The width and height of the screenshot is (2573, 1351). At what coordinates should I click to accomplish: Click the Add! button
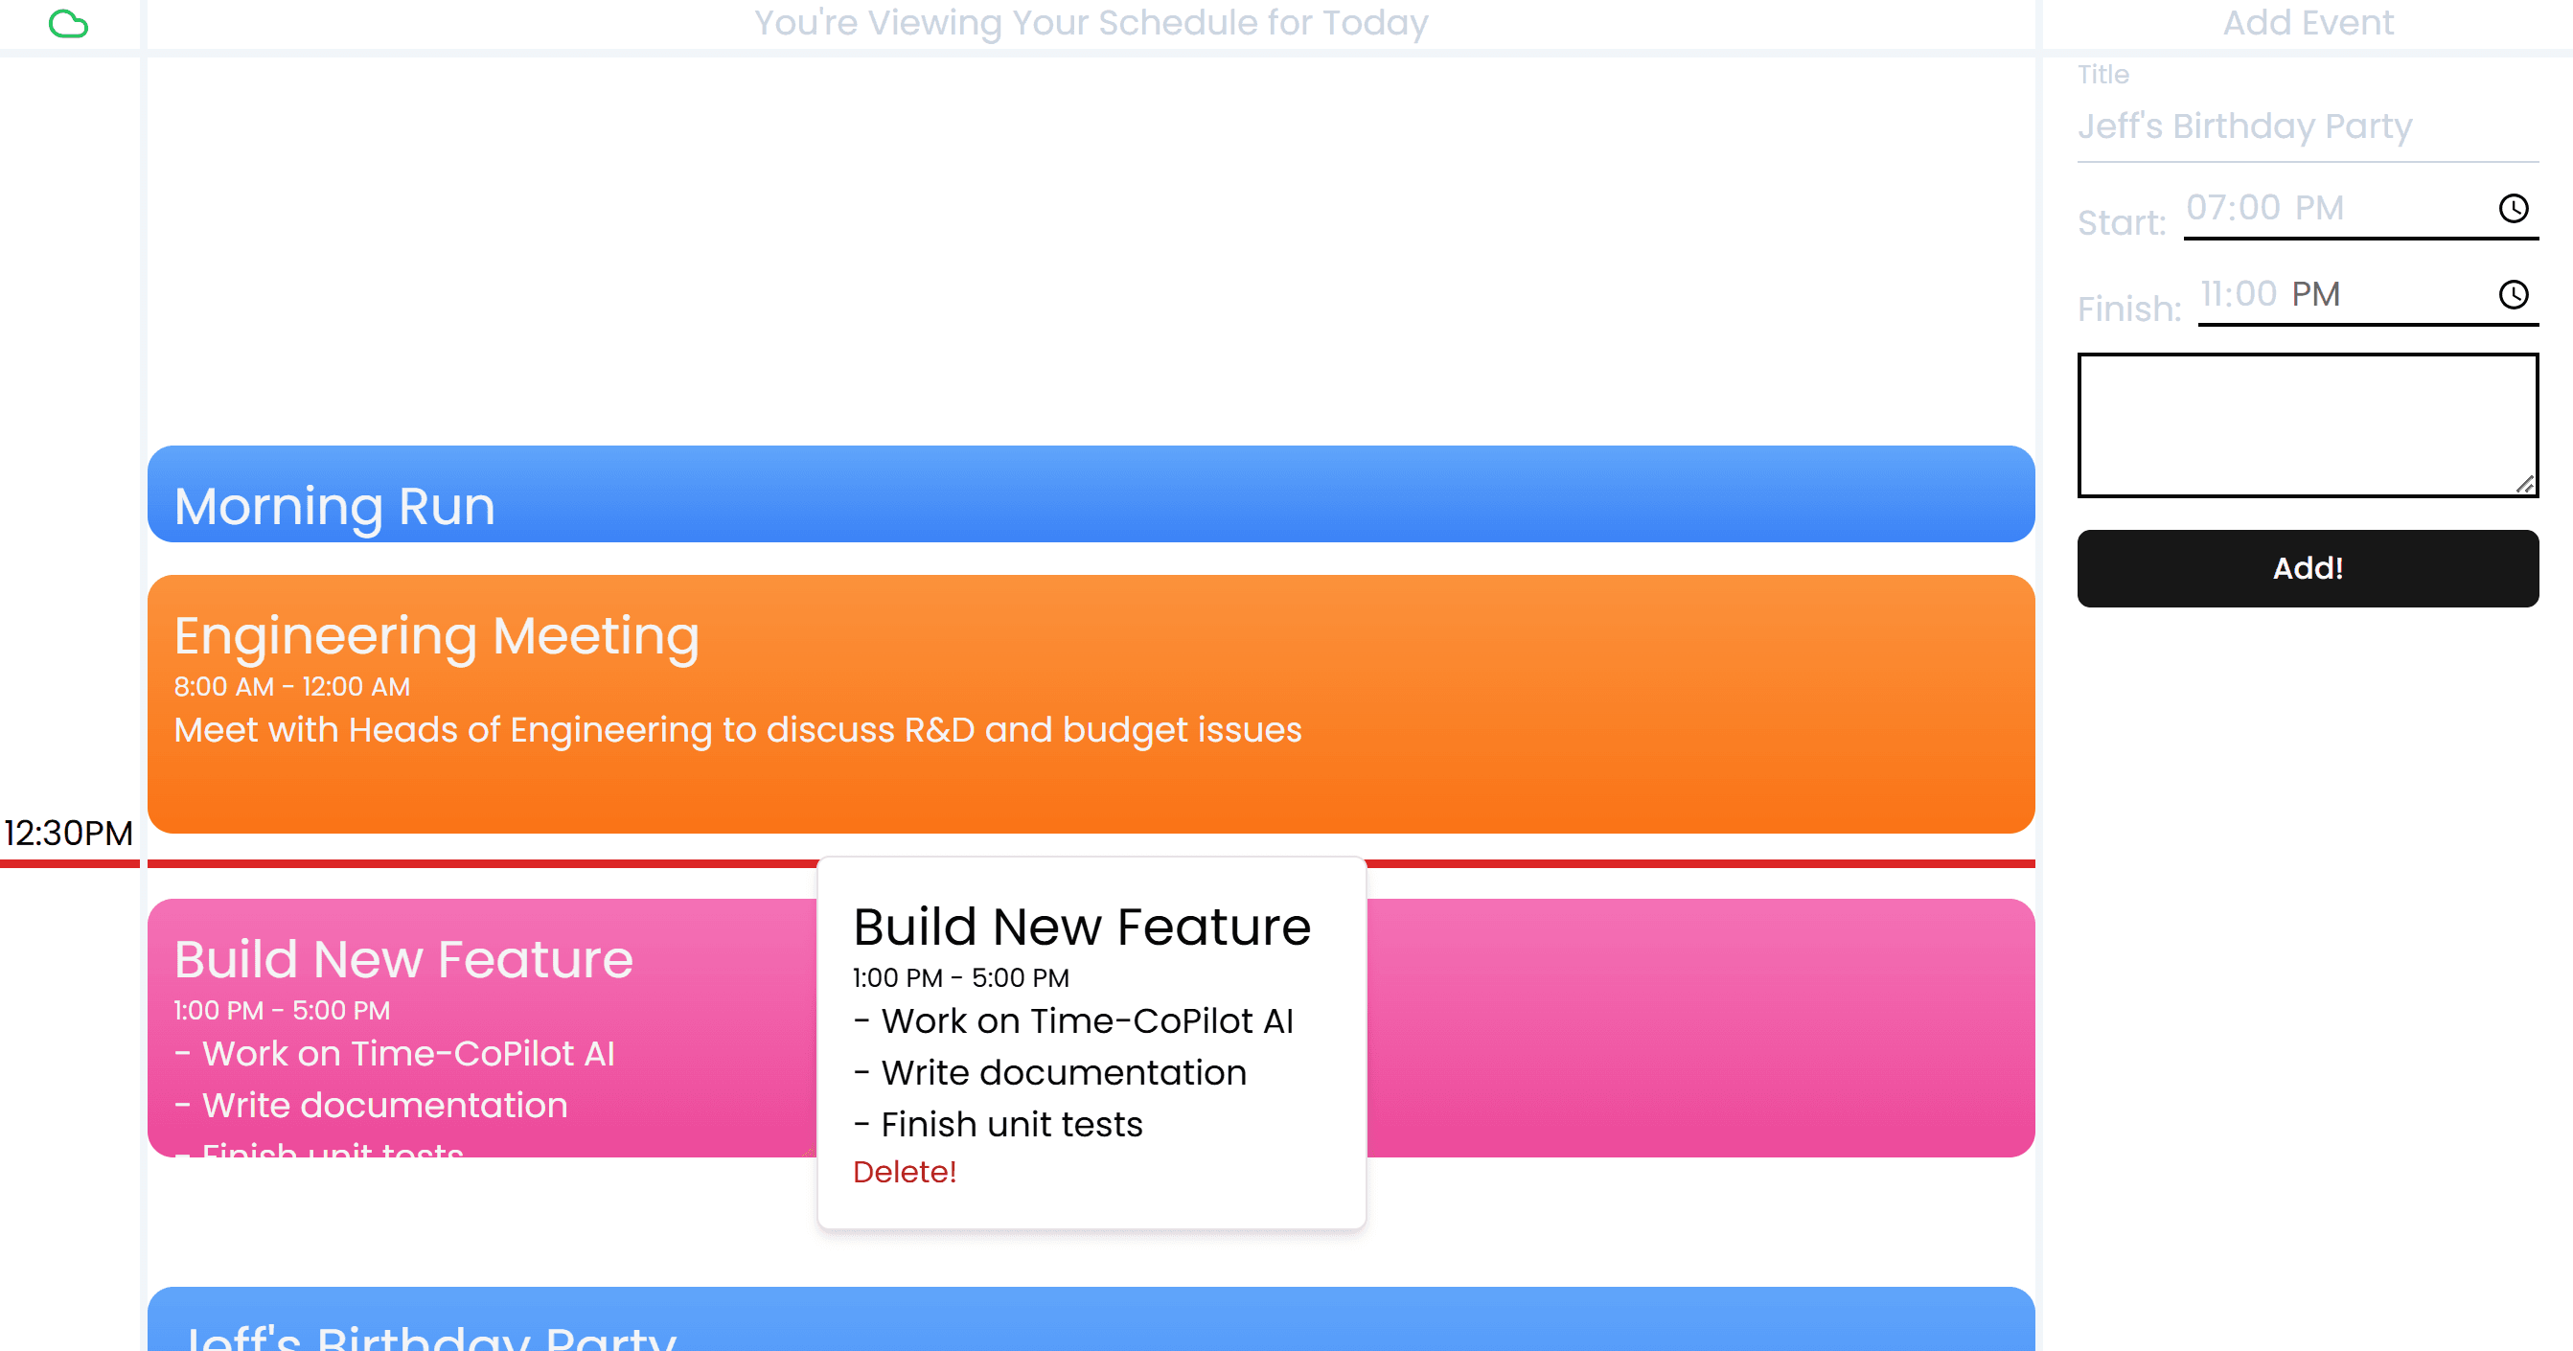tap(2308, 568)
